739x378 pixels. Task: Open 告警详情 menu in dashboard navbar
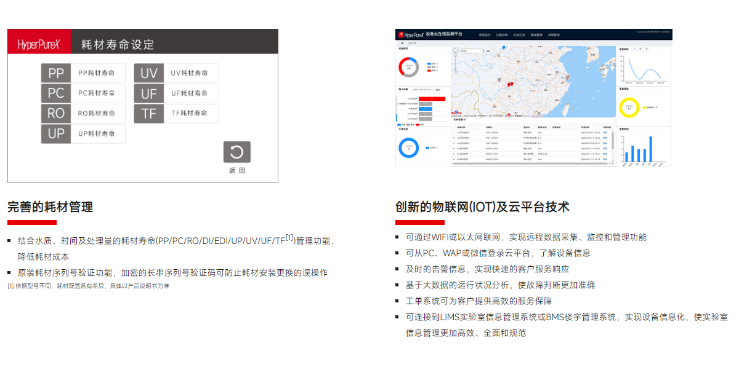click(502, 34)
